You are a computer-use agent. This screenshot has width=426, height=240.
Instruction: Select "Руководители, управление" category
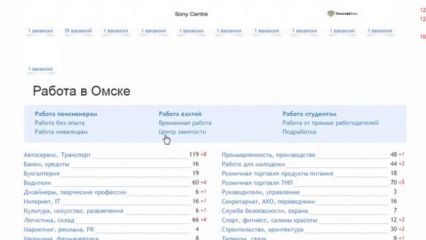pos(260,192)
